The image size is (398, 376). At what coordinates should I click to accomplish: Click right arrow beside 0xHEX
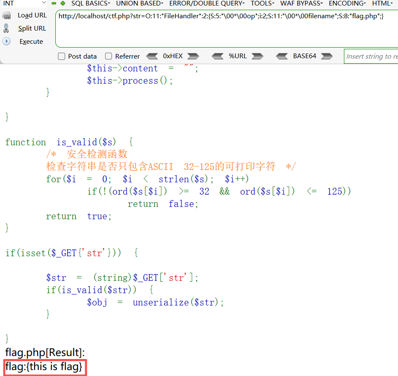[x=193, y=56]
